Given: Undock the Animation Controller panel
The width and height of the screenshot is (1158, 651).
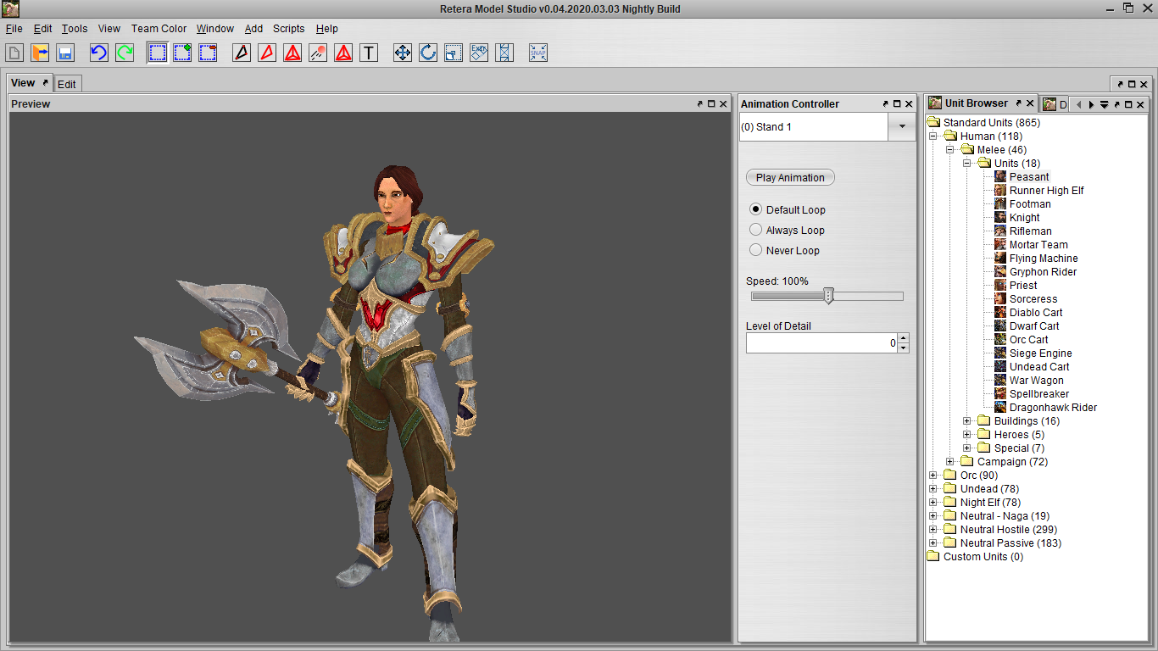Looking at the screenshot, I should 886,103.
